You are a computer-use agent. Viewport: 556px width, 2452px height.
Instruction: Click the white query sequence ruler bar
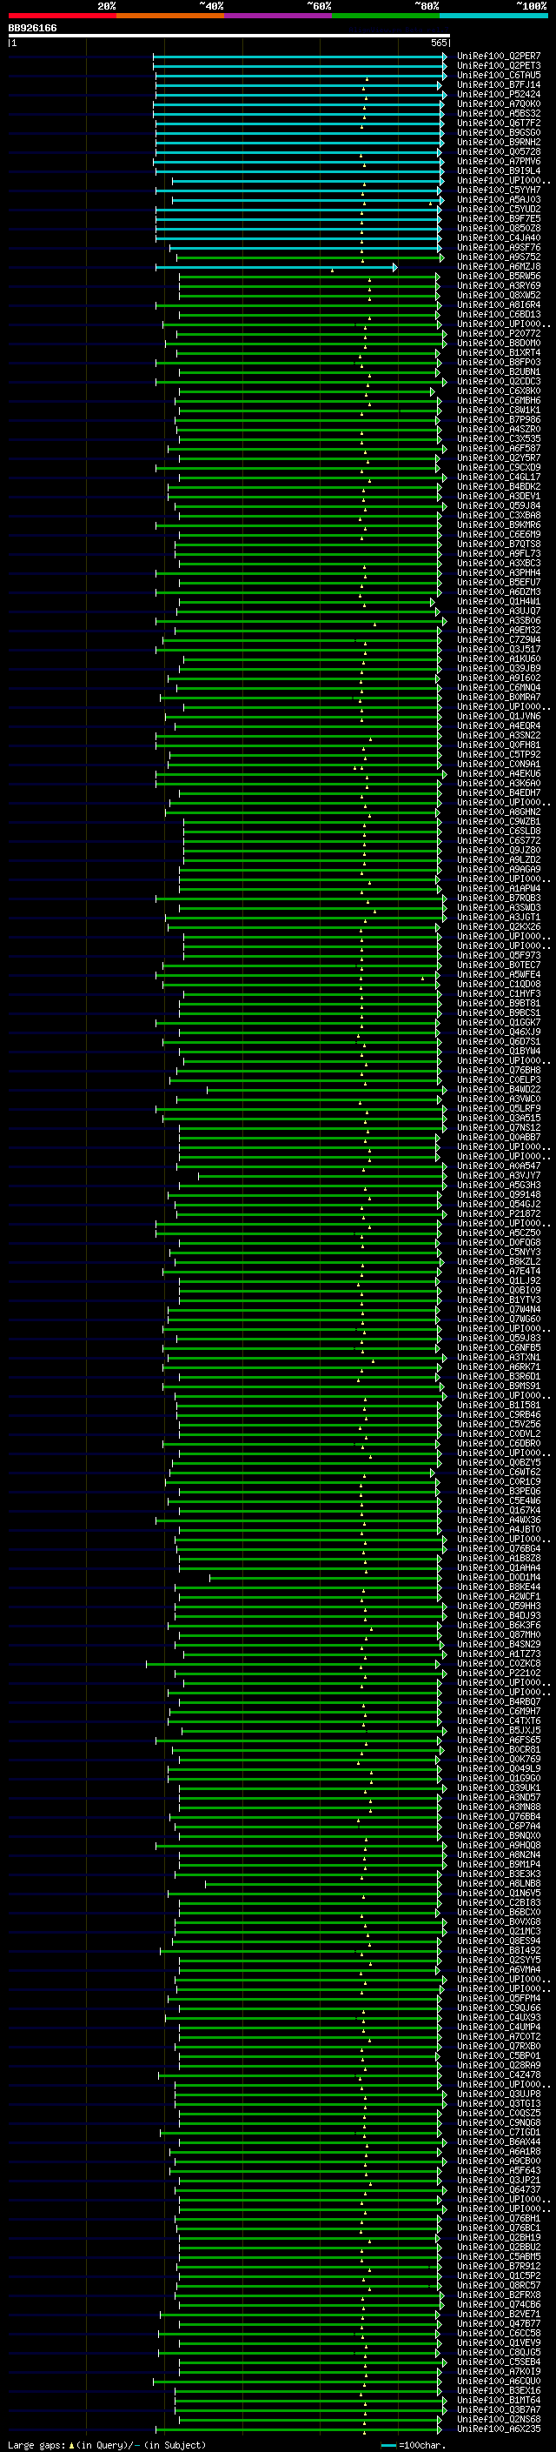[x=229, y=37]
